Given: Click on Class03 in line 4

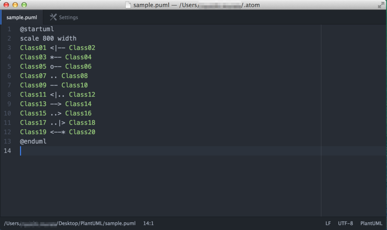Looking at the screenshot, I should [33, 57].
